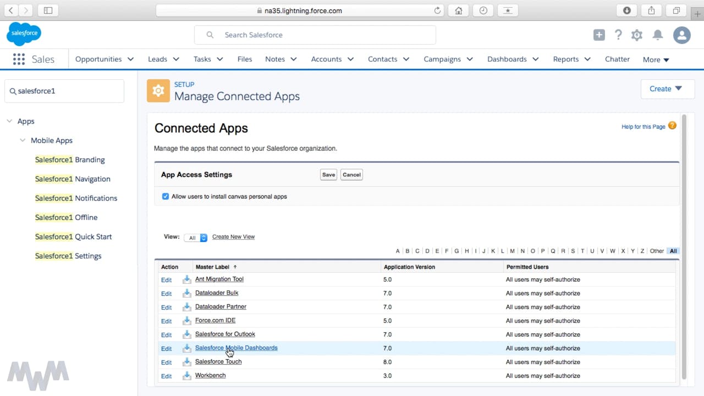Screen dimensions: 704x396
Task: Open the View All select box
Action: click(x=195, y=238)
